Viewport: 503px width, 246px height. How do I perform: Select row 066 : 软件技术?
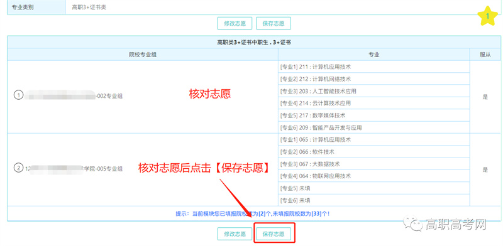373,152
